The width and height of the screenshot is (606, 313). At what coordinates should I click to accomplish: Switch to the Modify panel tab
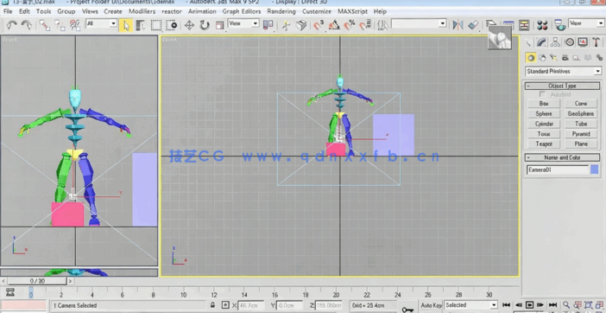542,42
